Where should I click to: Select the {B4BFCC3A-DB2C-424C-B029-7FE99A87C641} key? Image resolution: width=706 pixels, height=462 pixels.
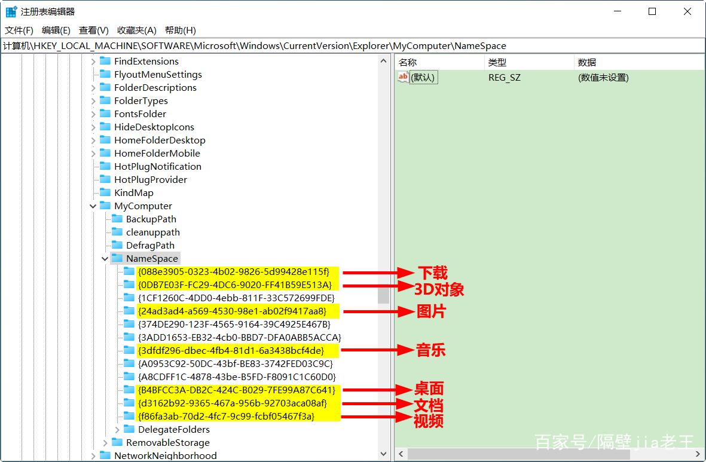[x=236, y=390]
